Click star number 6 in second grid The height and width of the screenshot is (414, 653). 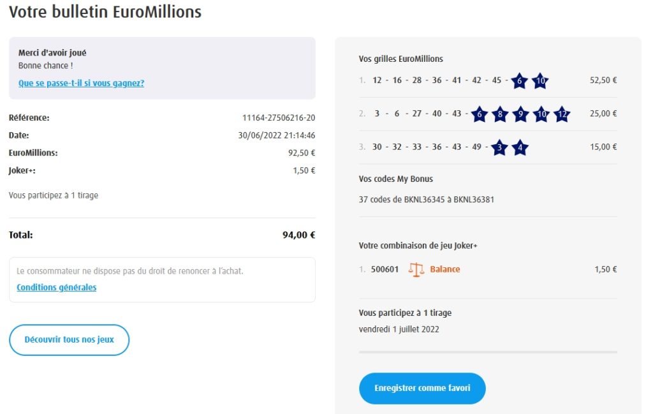(x=478, y=114)
